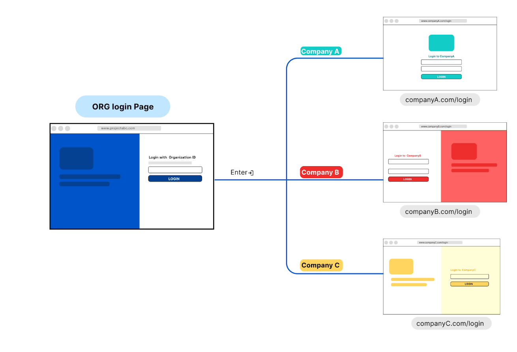This screenshot has width=517, height=352.
Task: Select the teal Company A label
Action: tap(320, 51)
